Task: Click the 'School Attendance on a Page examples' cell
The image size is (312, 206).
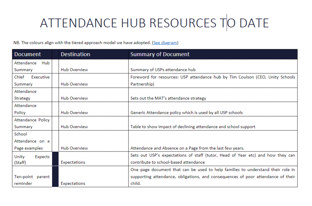Action: [x=32, y=141]
